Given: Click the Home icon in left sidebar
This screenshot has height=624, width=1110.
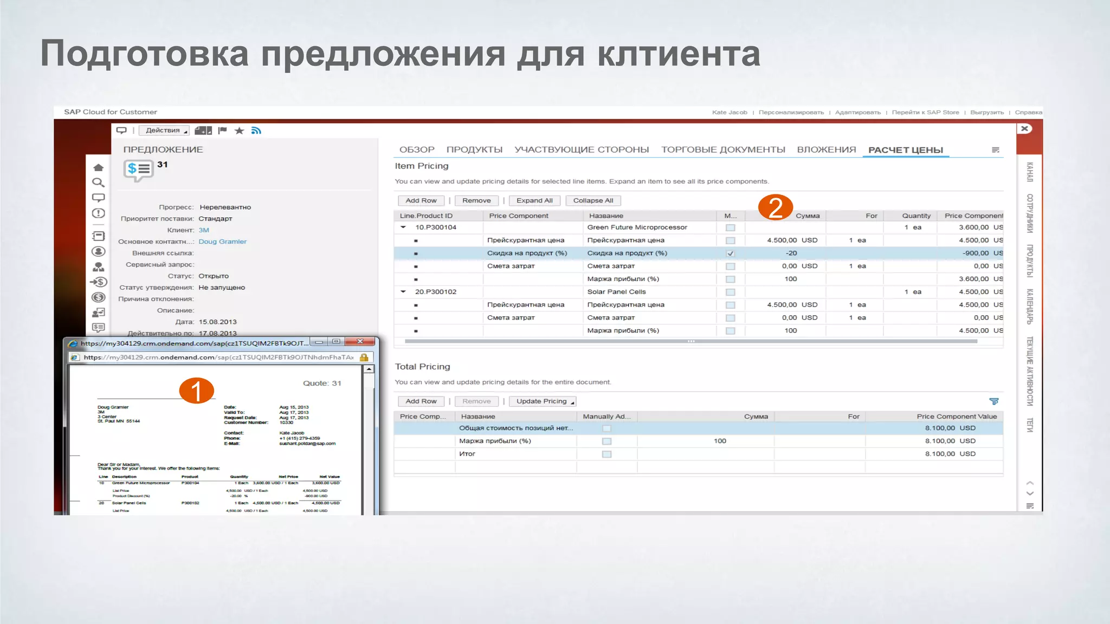Looking at the screenshot, I should tap(98, 167).
